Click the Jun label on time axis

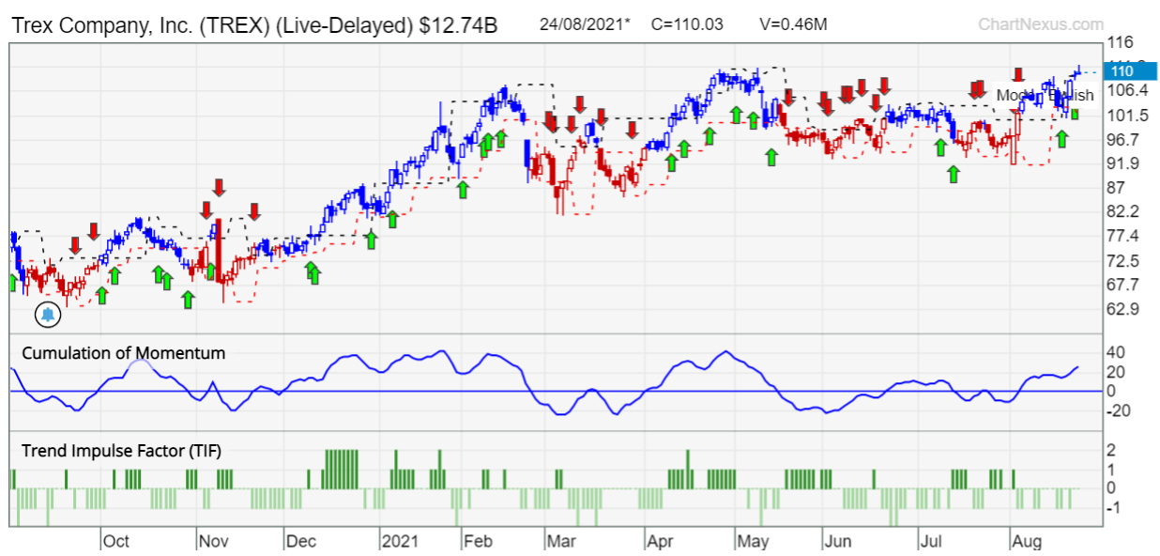click(x=837, y=541)
